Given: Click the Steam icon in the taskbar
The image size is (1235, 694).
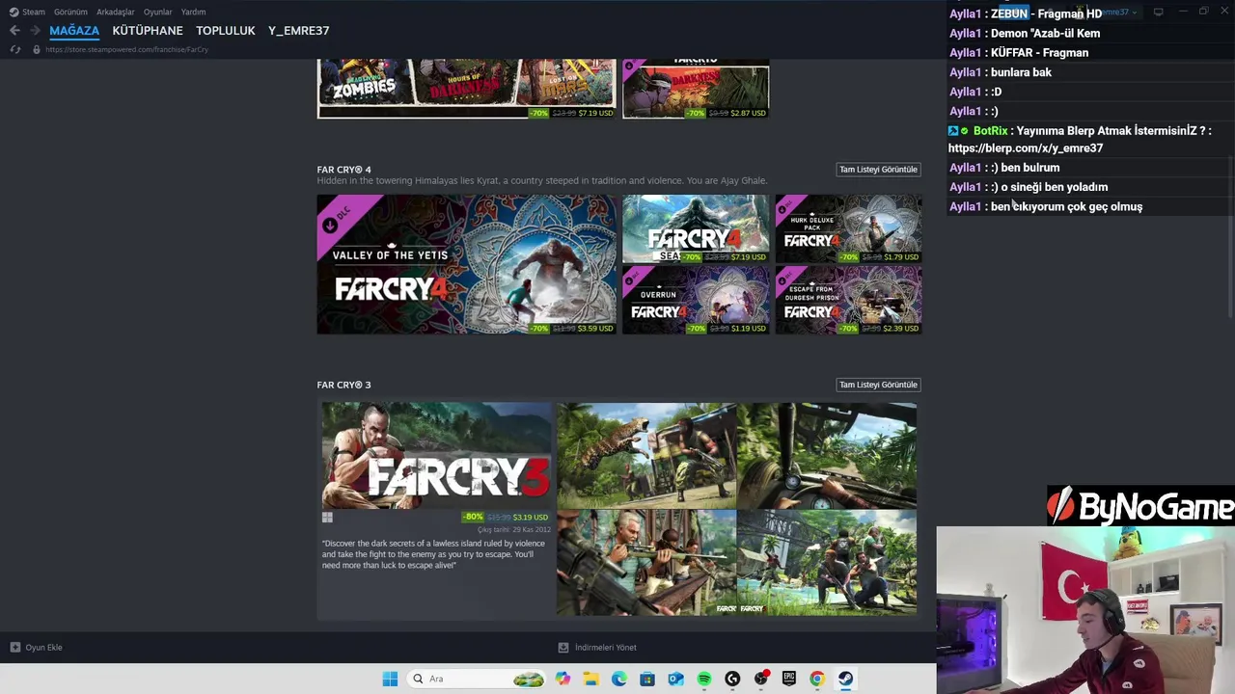Looking at the screenshot, I should (845, 679).
